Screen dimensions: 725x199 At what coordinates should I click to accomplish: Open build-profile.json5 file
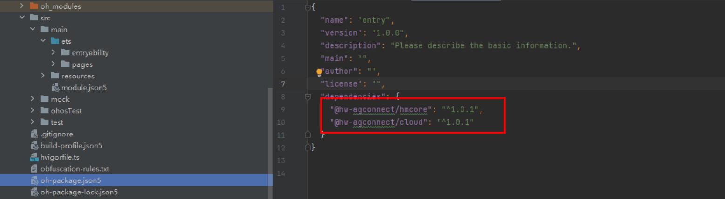tap(71, 146)
